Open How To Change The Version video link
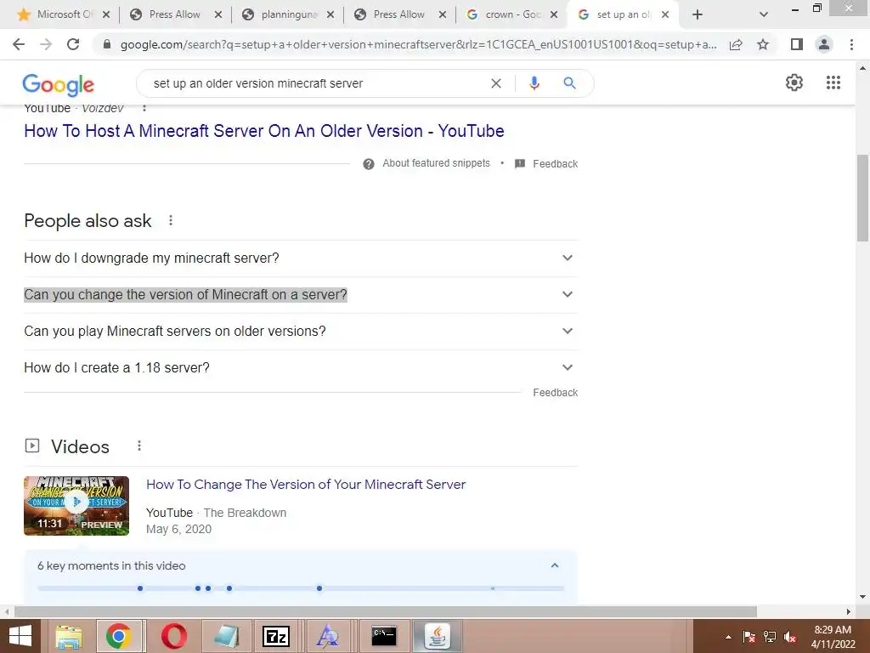The width and height of the screenshot is (870, 653). [x=306, y=484]
